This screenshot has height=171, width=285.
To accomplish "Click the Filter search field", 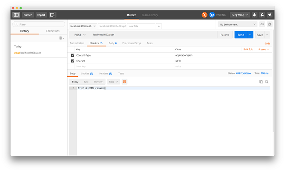I will (39, 24).
